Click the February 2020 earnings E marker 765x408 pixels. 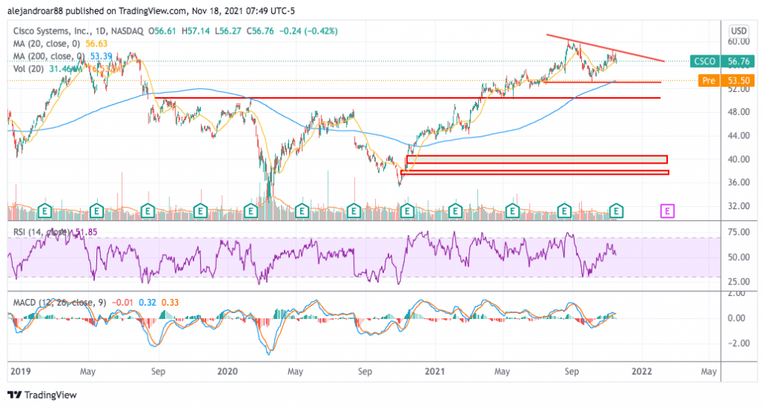click(251, 211)
